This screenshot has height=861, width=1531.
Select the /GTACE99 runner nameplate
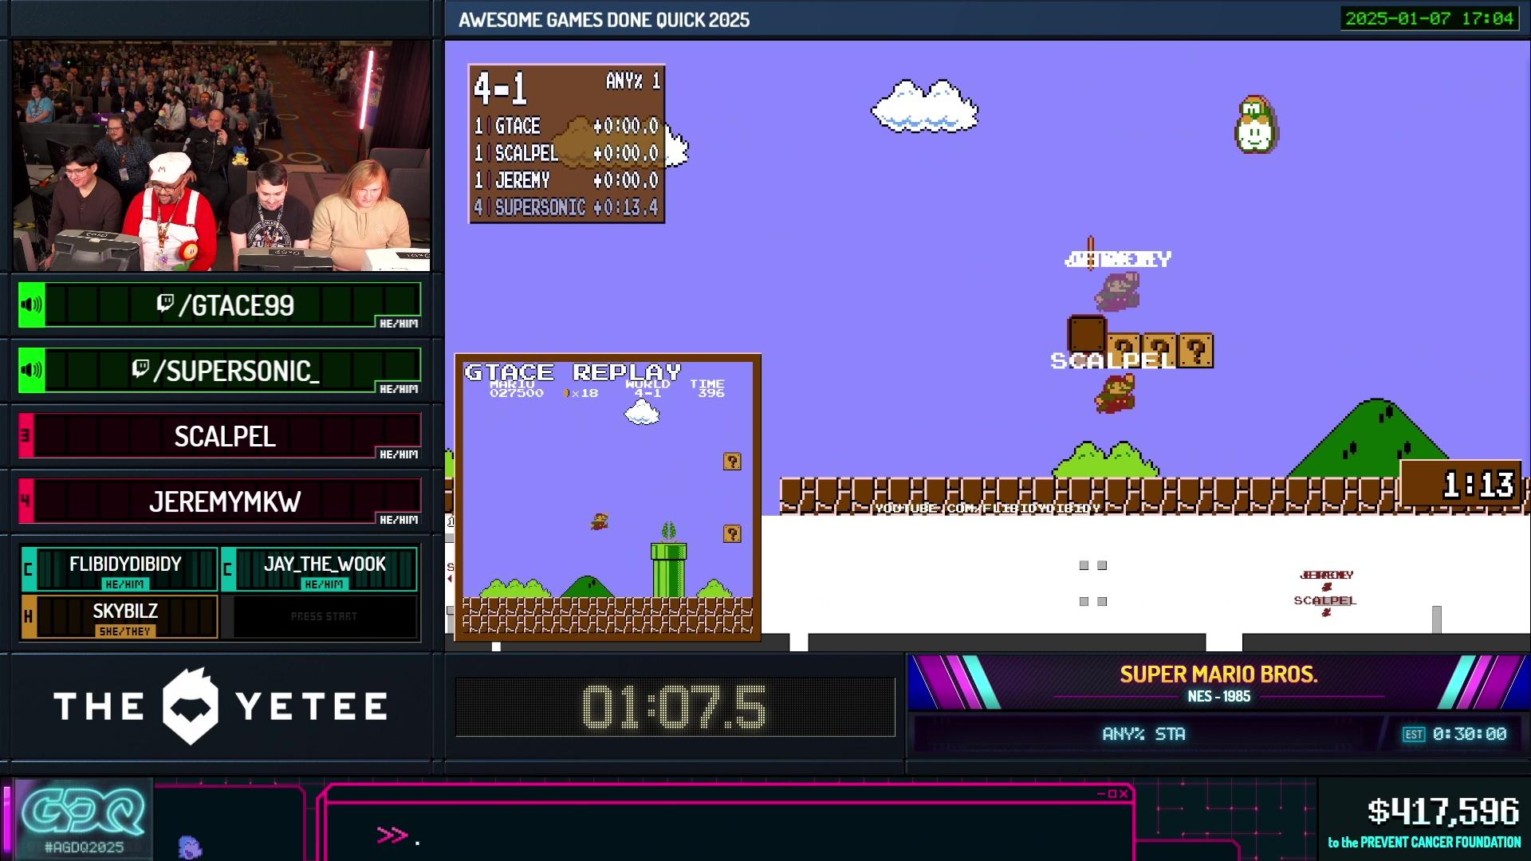point(220,305)
